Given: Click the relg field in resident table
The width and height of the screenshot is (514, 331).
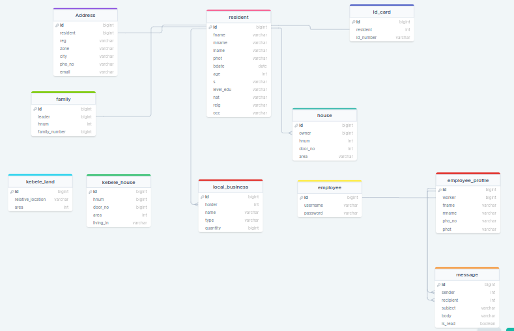Looking at the screenshot, I should [238, 105].
